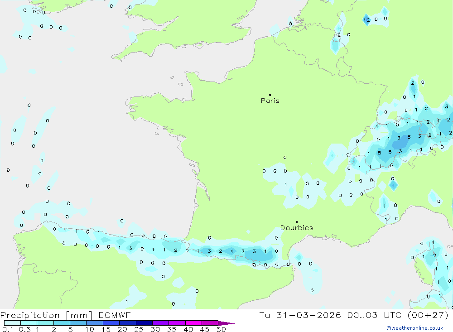
Task: Select the black dot marking Paris
Action: coord(270,95)
